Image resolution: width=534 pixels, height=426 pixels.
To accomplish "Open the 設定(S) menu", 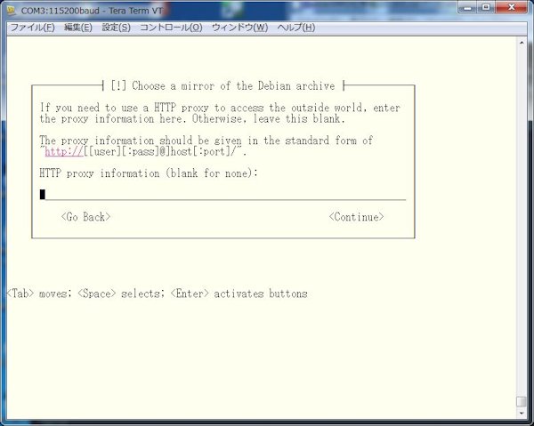I will coord(116,28).
